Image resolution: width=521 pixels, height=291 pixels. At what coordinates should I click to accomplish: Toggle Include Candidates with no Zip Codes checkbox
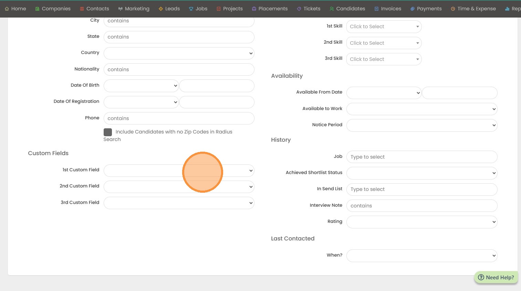tap(108, 132)
